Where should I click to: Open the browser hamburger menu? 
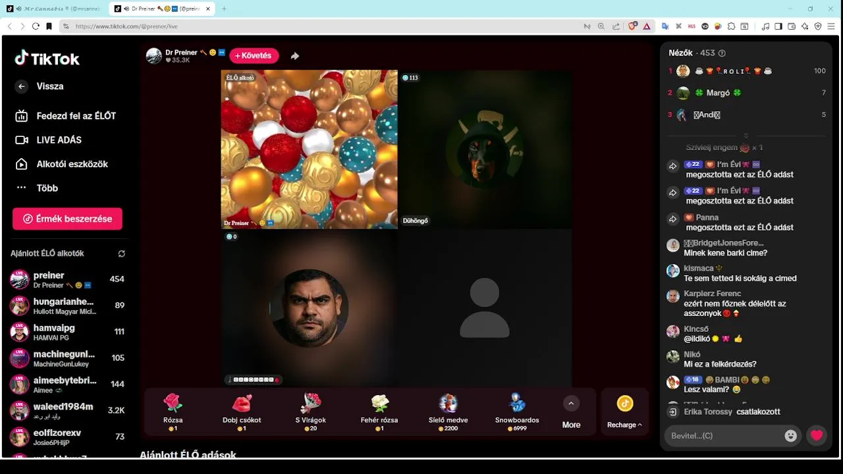(x=832, y=26)
